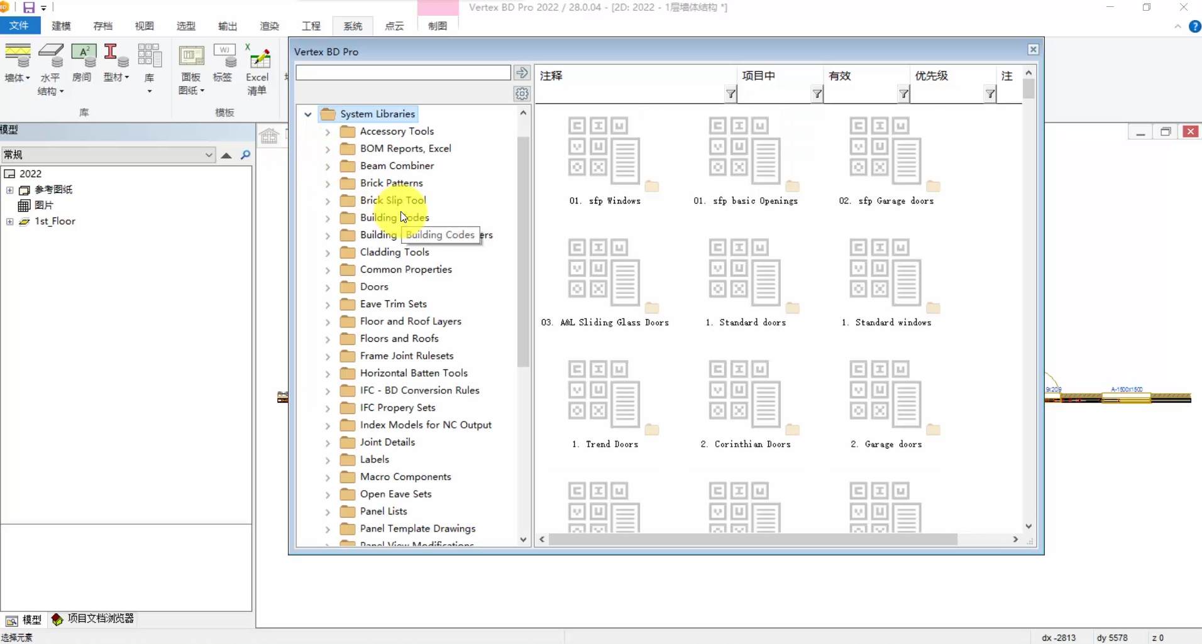Select the Brick Patterns folder
Viewport: 1202px width, 644px height.
[x=391, y=183]
